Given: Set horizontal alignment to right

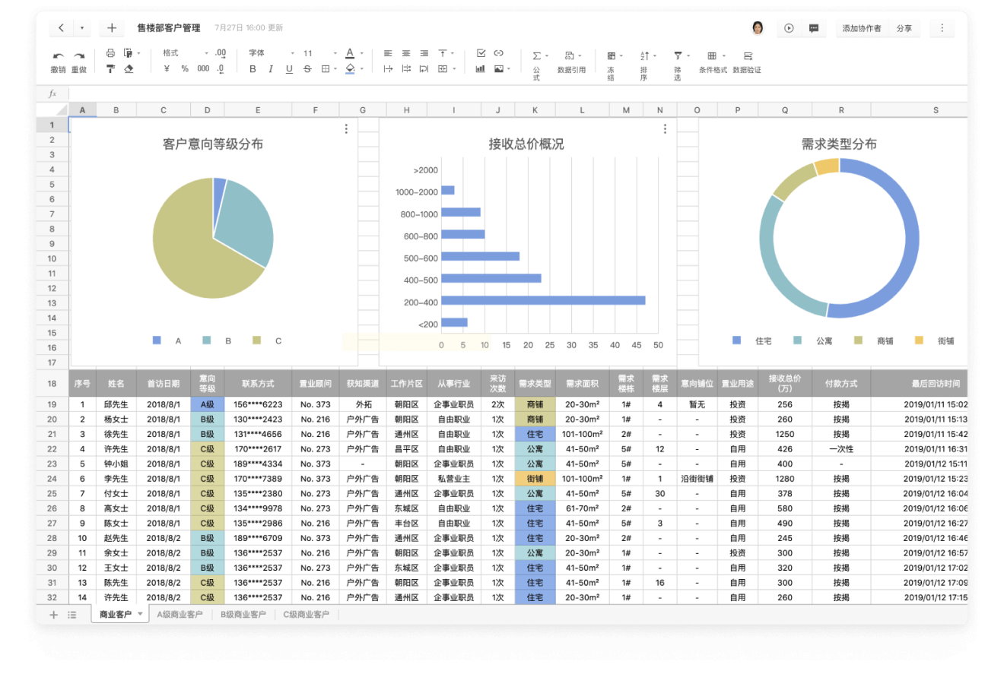Looking at the screenshot, I should (x=424, y=53).
